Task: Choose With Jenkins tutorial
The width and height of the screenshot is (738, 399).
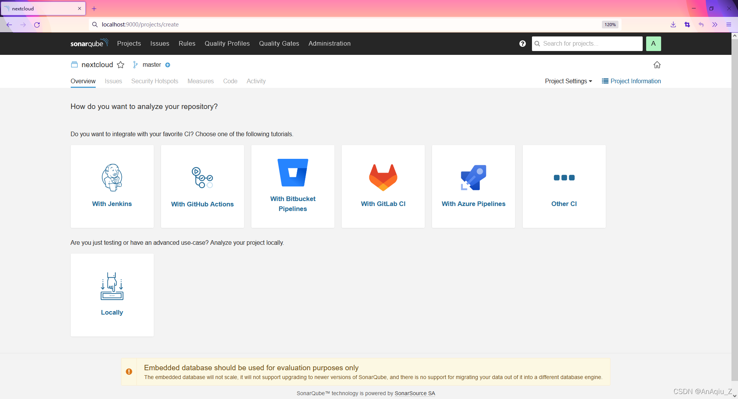Action: [112, 186]
